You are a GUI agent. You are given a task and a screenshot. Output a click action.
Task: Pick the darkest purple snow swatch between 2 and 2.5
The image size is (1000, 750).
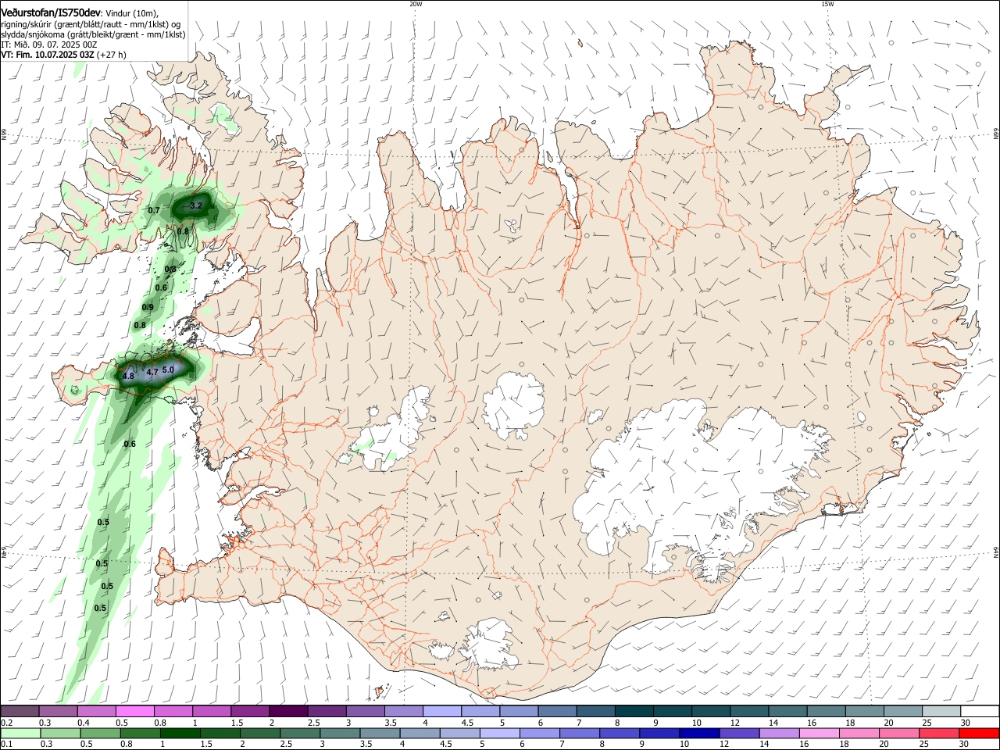(x=287, y=711)
